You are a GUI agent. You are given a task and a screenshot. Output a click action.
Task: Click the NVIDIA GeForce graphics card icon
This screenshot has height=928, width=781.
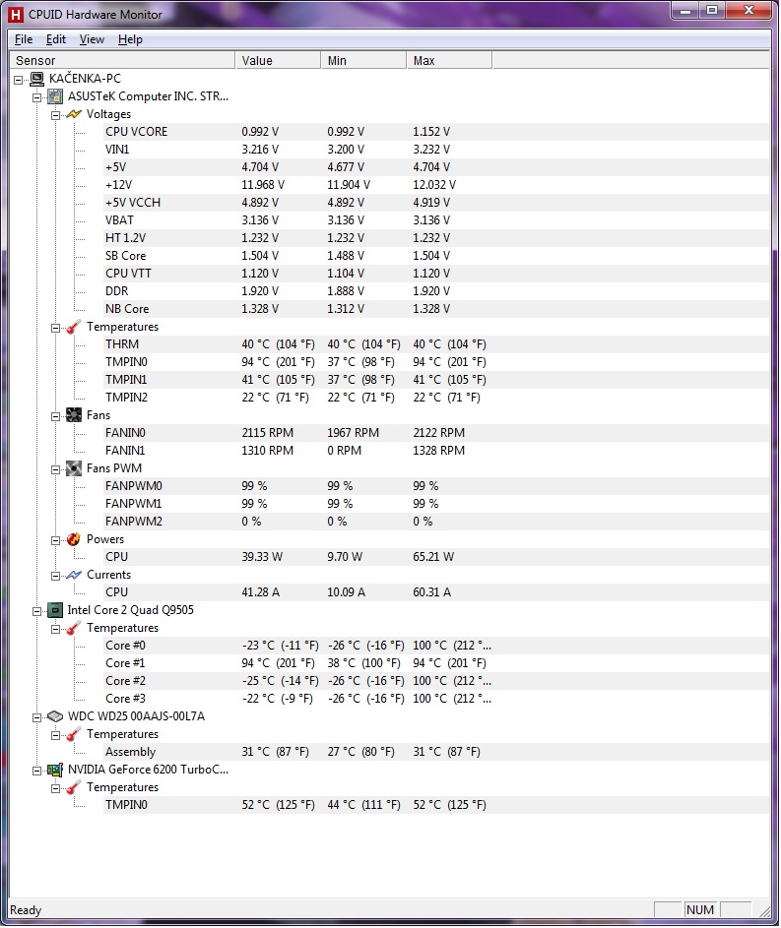point(56,770)
